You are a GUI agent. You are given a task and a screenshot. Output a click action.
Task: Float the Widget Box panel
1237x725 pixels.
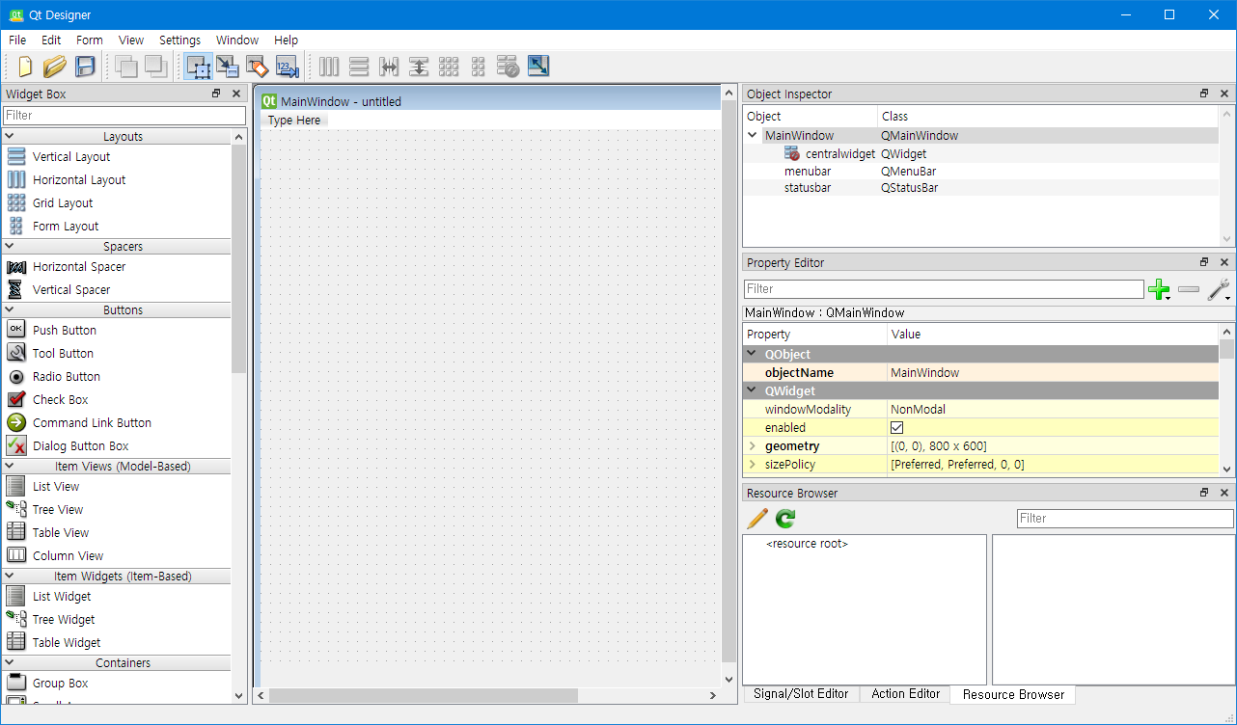(216, 94)
